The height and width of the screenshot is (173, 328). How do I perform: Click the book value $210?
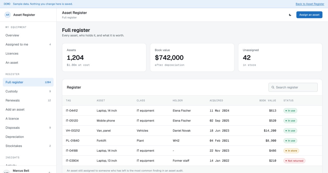click(273, 161)
